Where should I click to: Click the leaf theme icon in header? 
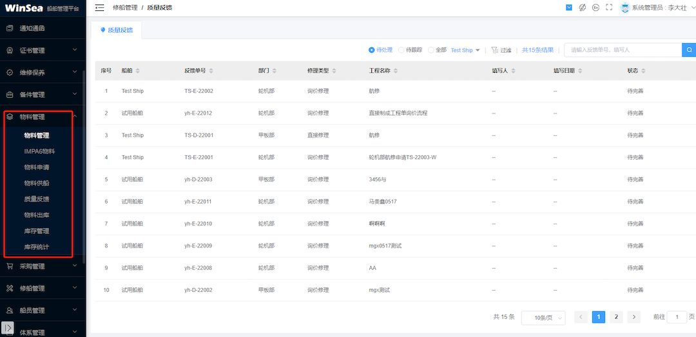click(583, 8)
